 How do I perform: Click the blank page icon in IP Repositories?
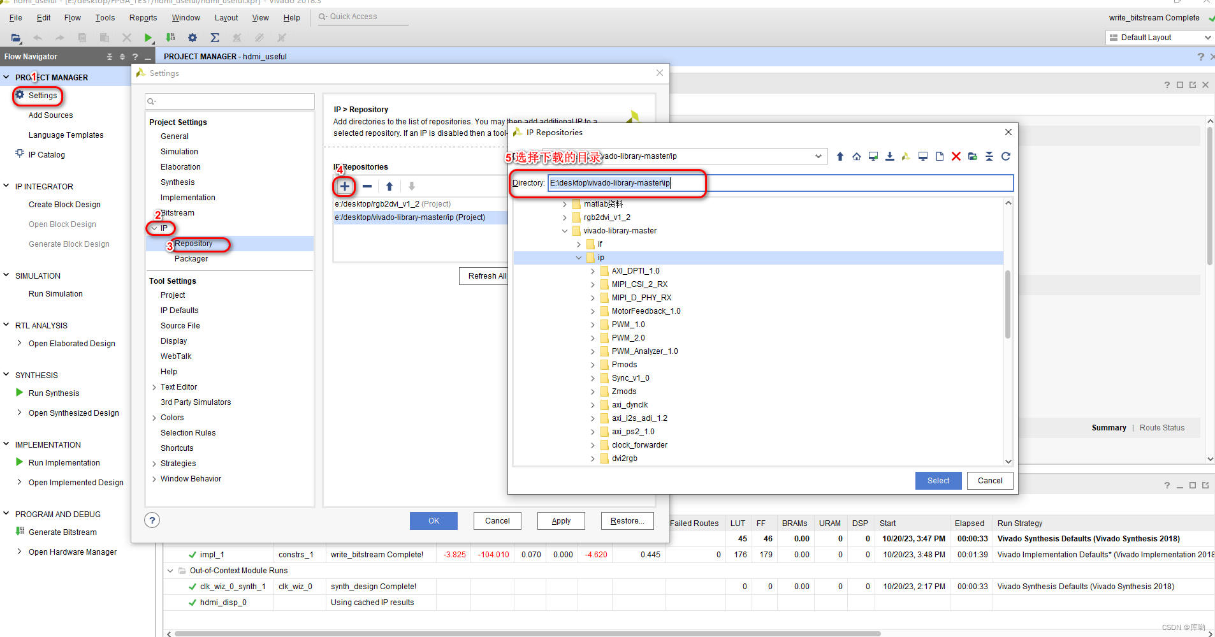940,156
